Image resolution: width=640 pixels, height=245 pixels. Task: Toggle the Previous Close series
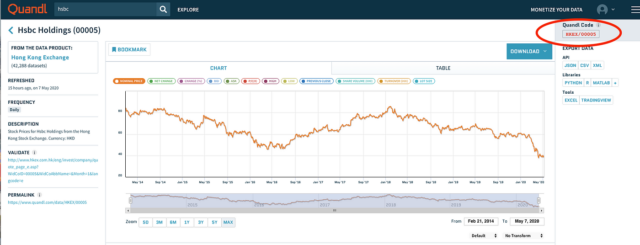(317, 81)
